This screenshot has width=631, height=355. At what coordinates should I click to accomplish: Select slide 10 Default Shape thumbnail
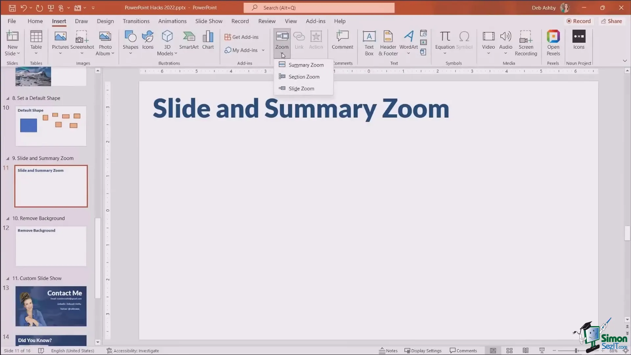click(x=51, y=126)
